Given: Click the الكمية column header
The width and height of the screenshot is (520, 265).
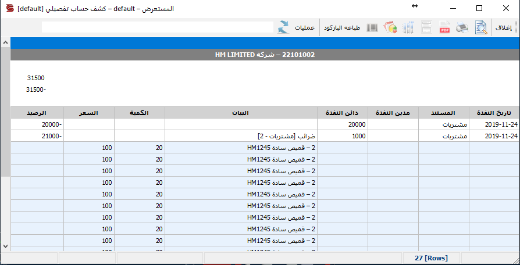Looking at the screenshot, I should pyautogui.click(x=140, y=113).
